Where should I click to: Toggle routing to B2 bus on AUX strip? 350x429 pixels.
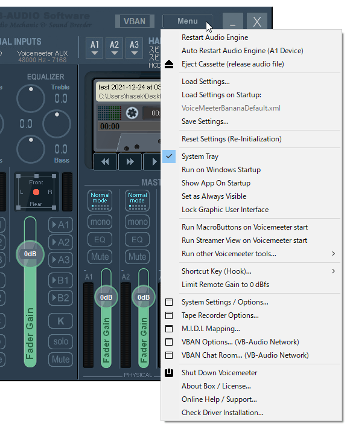61,298
